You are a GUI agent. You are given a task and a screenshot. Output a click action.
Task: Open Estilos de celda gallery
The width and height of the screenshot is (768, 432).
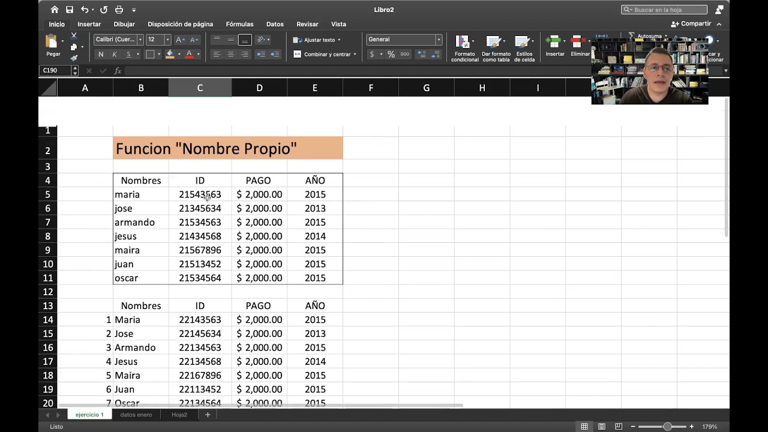pos(524,48)
